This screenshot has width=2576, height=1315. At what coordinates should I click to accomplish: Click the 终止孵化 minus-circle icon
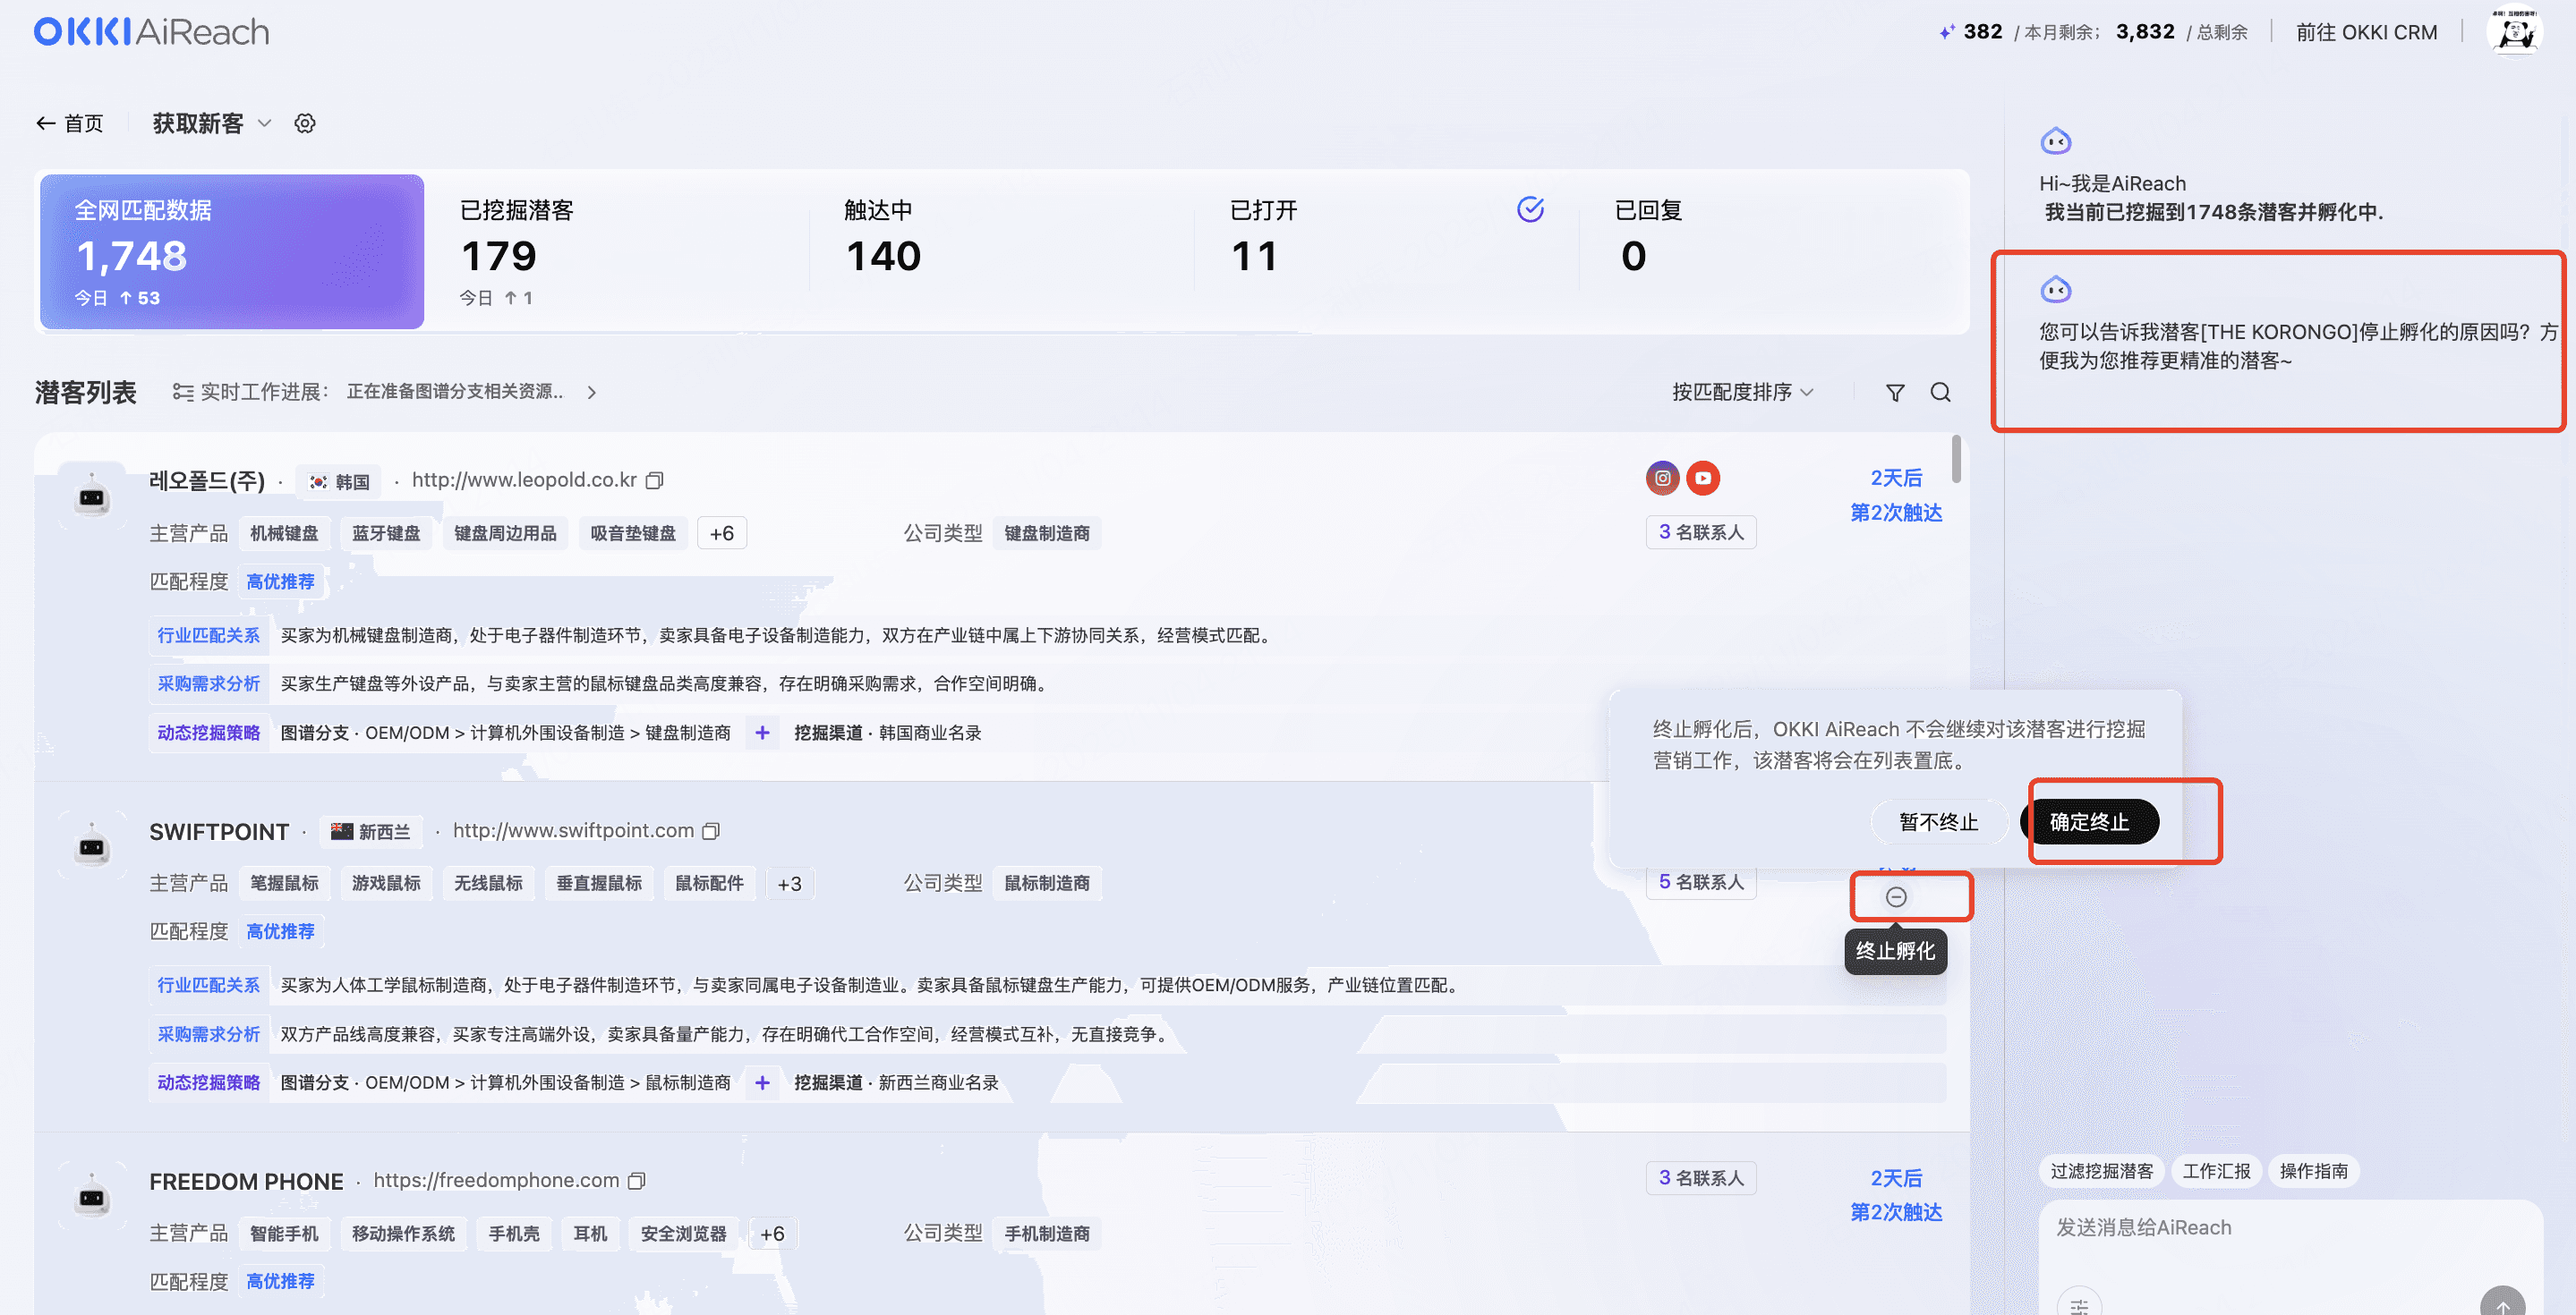(x=1895, y=896)
